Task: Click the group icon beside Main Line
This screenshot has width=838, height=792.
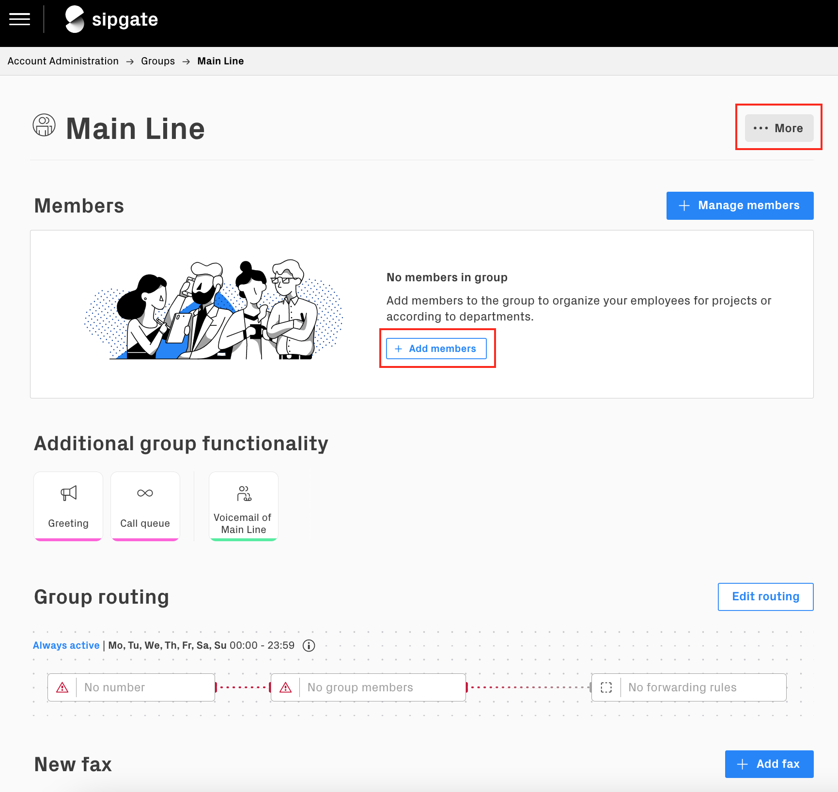Action: pyautogui.click(x=44, y=125)
